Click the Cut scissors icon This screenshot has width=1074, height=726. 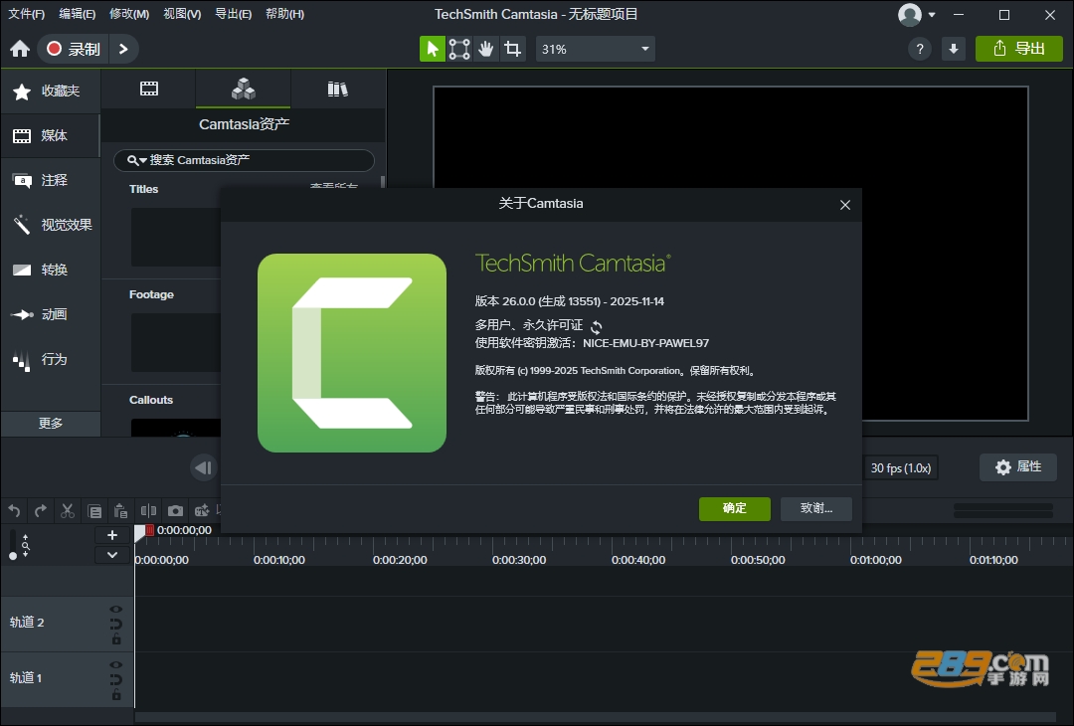[x=68, y=511]
